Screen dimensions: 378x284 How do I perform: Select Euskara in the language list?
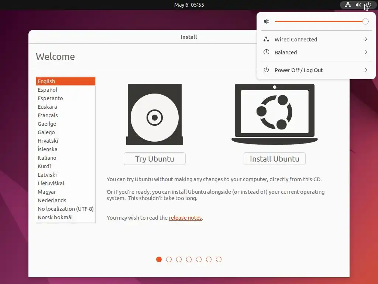click(66, 107)
